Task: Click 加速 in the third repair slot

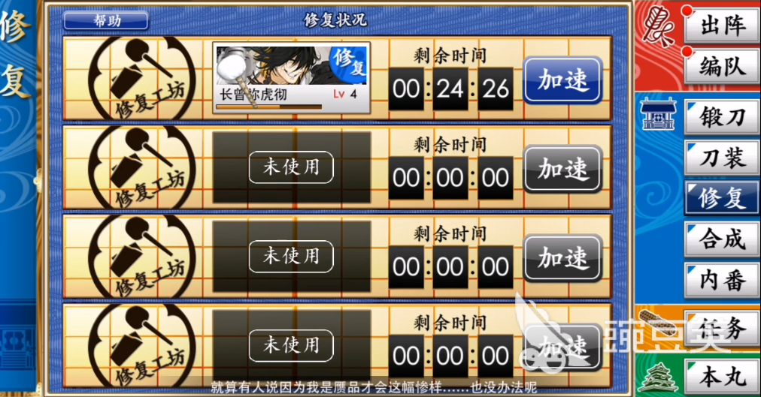Action: click(x=563, y=258)
